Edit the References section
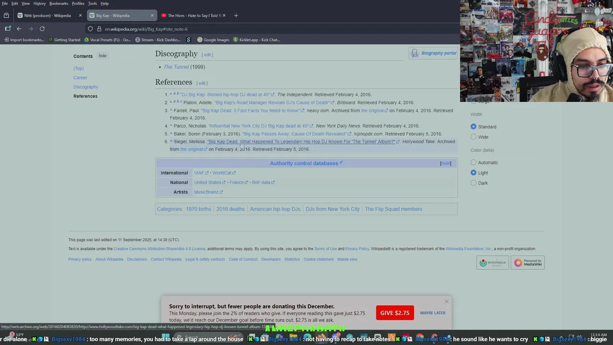 click(x=202, y=83)
